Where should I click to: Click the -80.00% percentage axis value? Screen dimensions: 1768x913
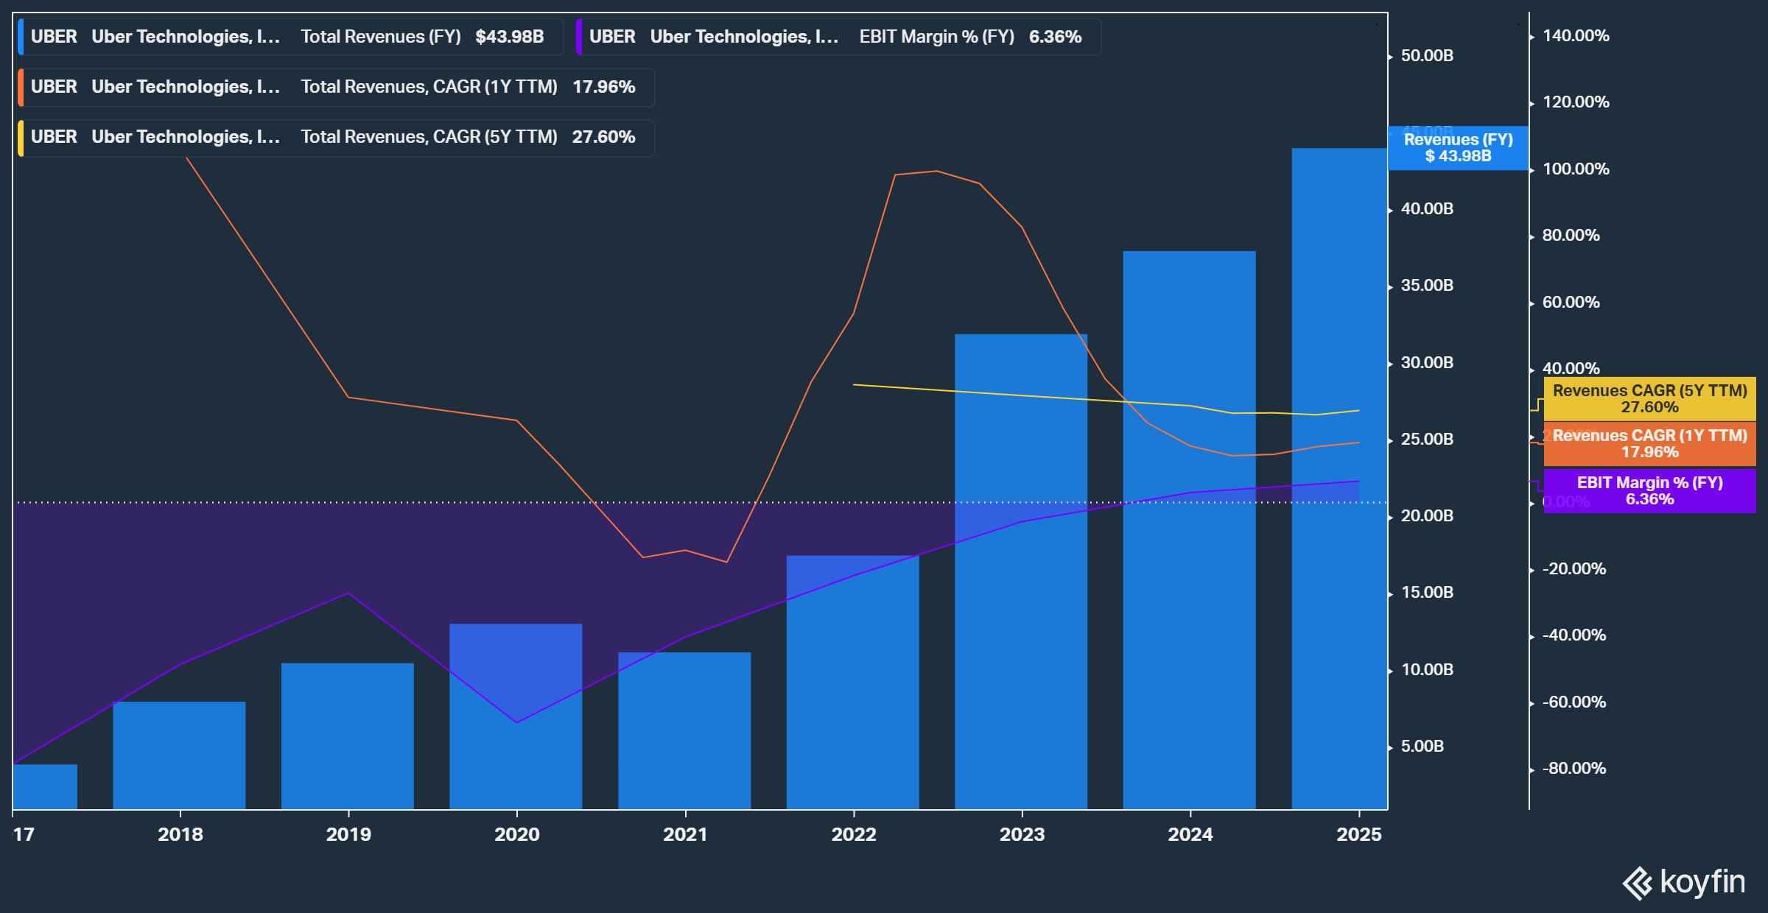1574,769
